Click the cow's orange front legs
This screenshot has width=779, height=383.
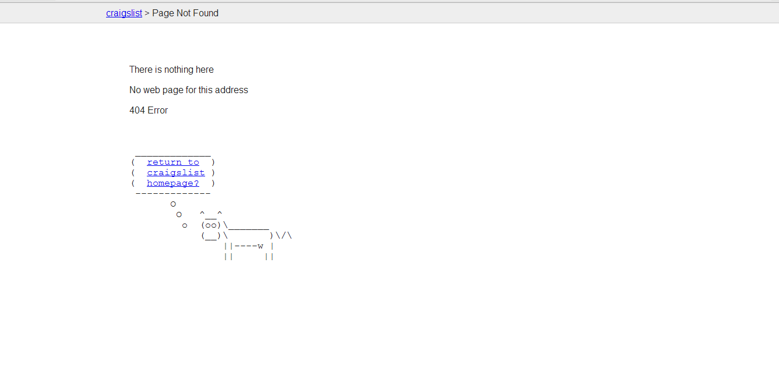(x=228, y=256)
